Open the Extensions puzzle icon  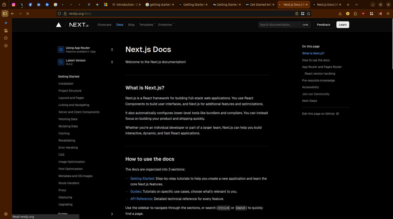355,14
